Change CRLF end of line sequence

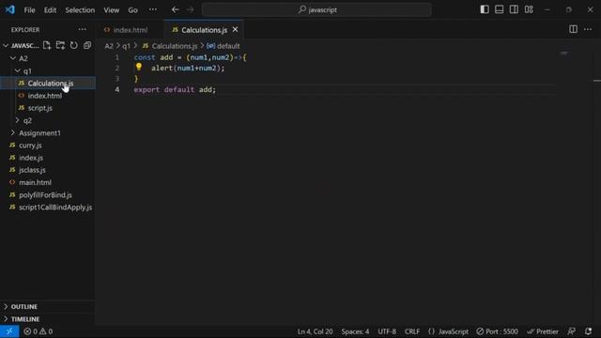(x=412, y=331)
